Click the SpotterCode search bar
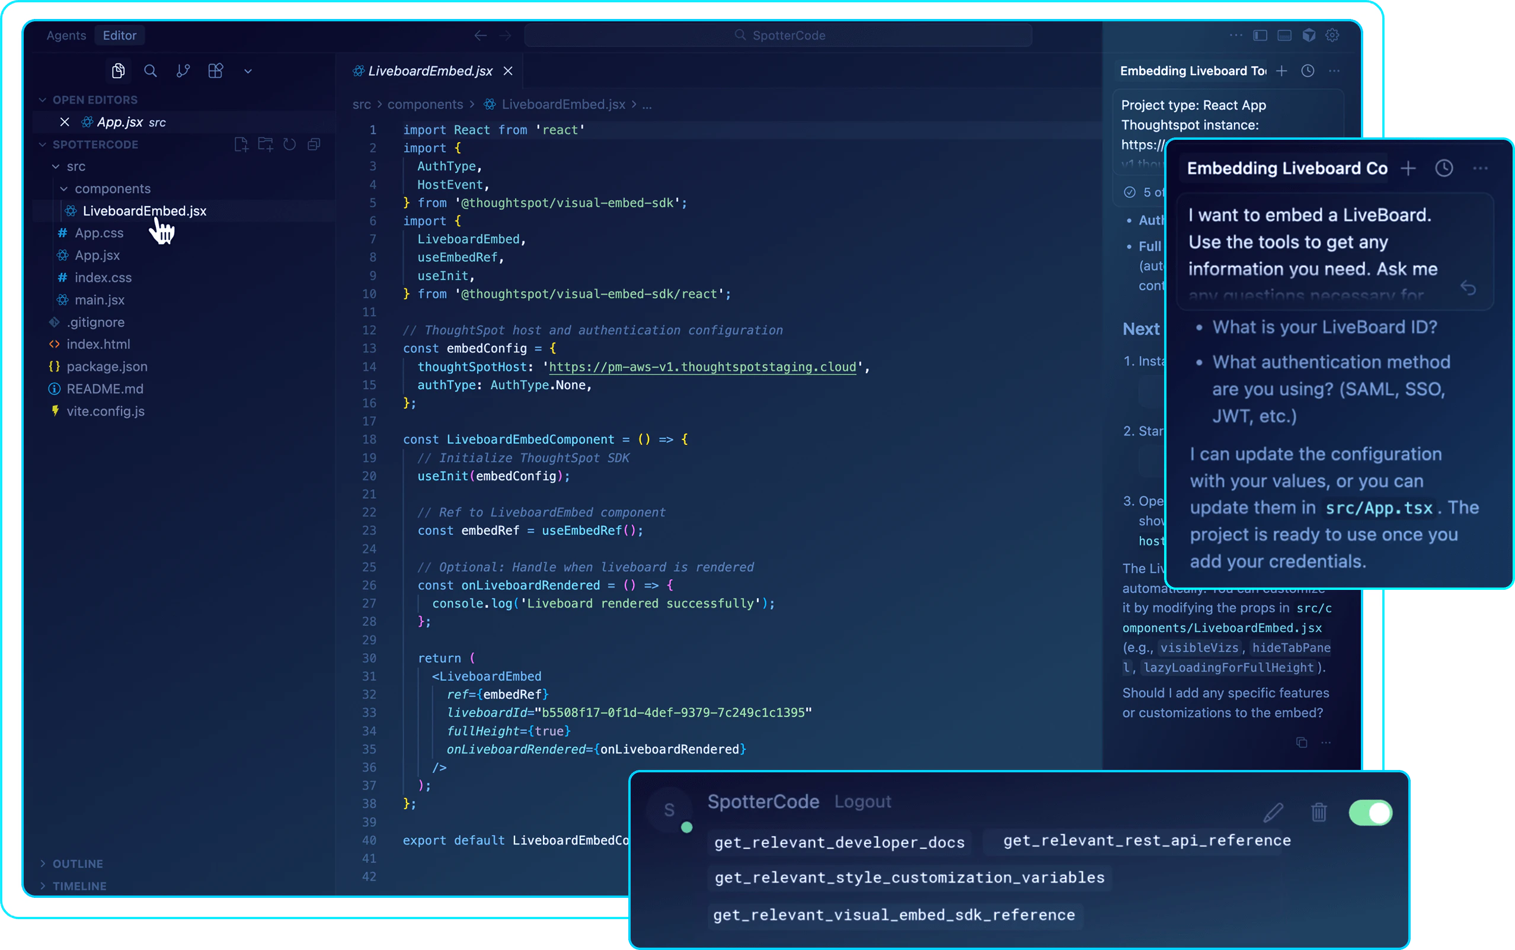The image size is (1515, 950). 778,35
